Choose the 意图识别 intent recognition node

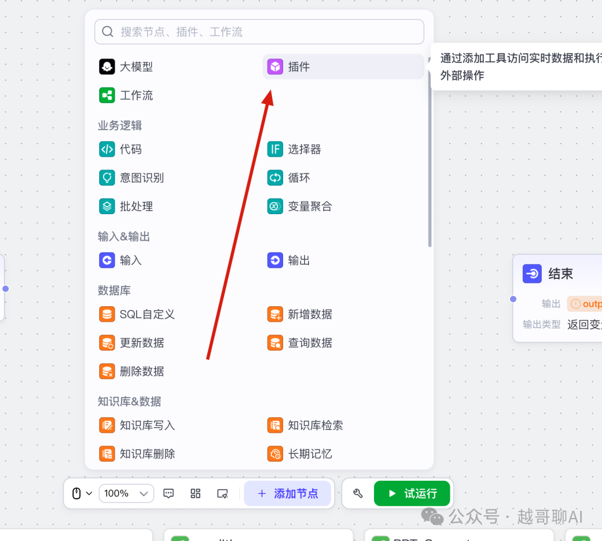(132, 178)
